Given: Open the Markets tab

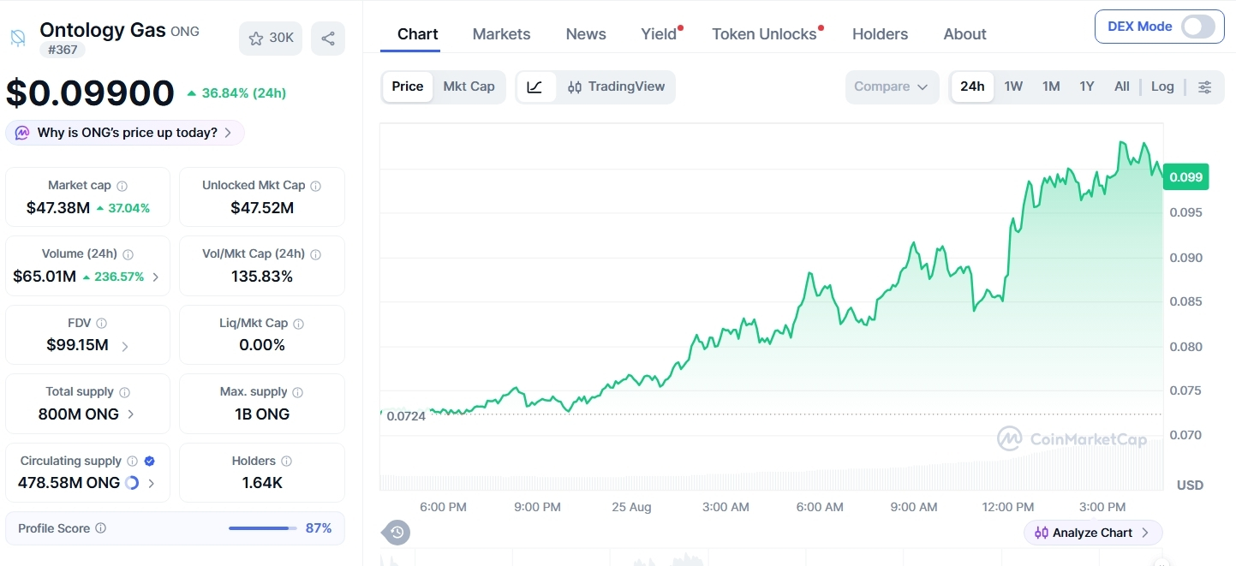Looking at the screenshot, I should click(501, 34).
